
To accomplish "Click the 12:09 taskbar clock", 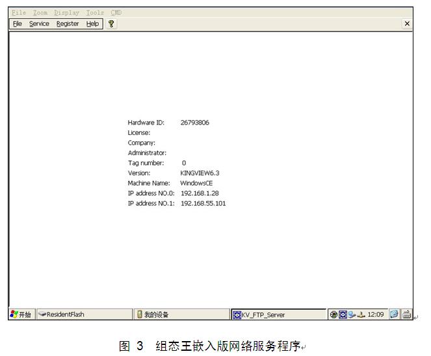I will (375, 314).
